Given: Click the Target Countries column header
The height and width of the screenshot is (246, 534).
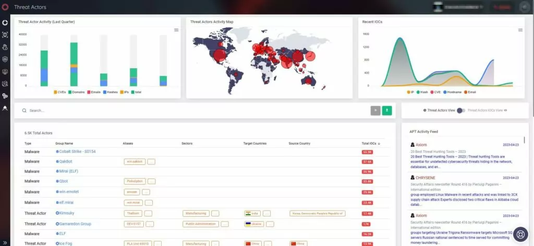Looking at the screenshot, I should (x=254, y=144).
